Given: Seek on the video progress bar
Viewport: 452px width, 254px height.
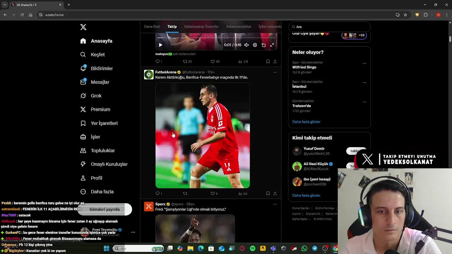Looking at the screenshot, I should tap(216, 38).
